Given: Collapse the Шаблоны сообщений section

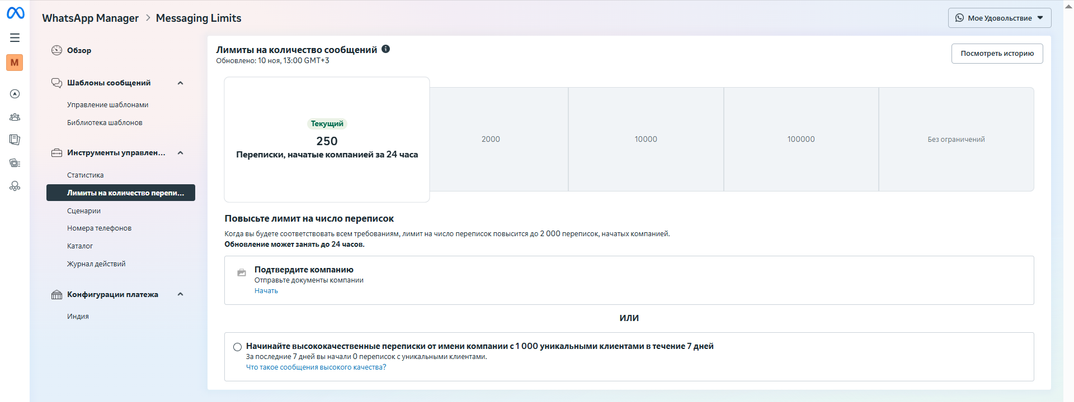Looking at the screenshot, I should (180, 83).
